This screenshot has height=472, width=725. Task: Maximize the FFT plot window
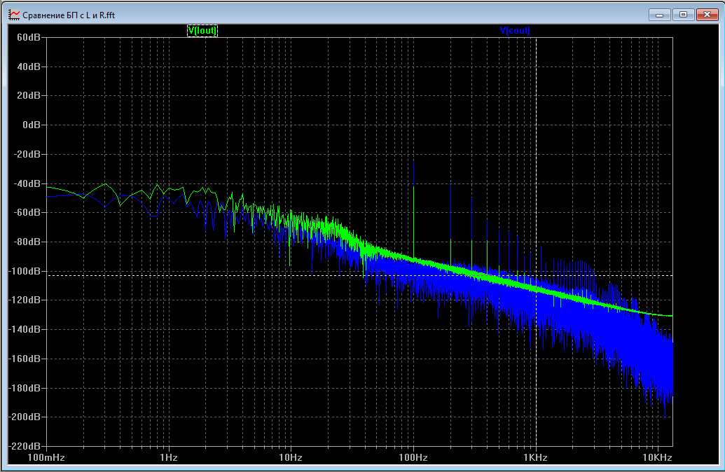pos(683,14)
